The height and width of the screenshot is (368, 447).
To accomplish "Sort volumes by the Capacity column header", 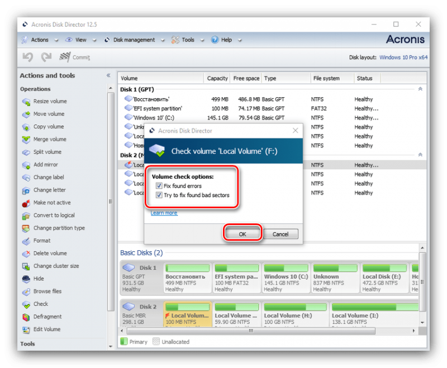I will coord(217,78).
